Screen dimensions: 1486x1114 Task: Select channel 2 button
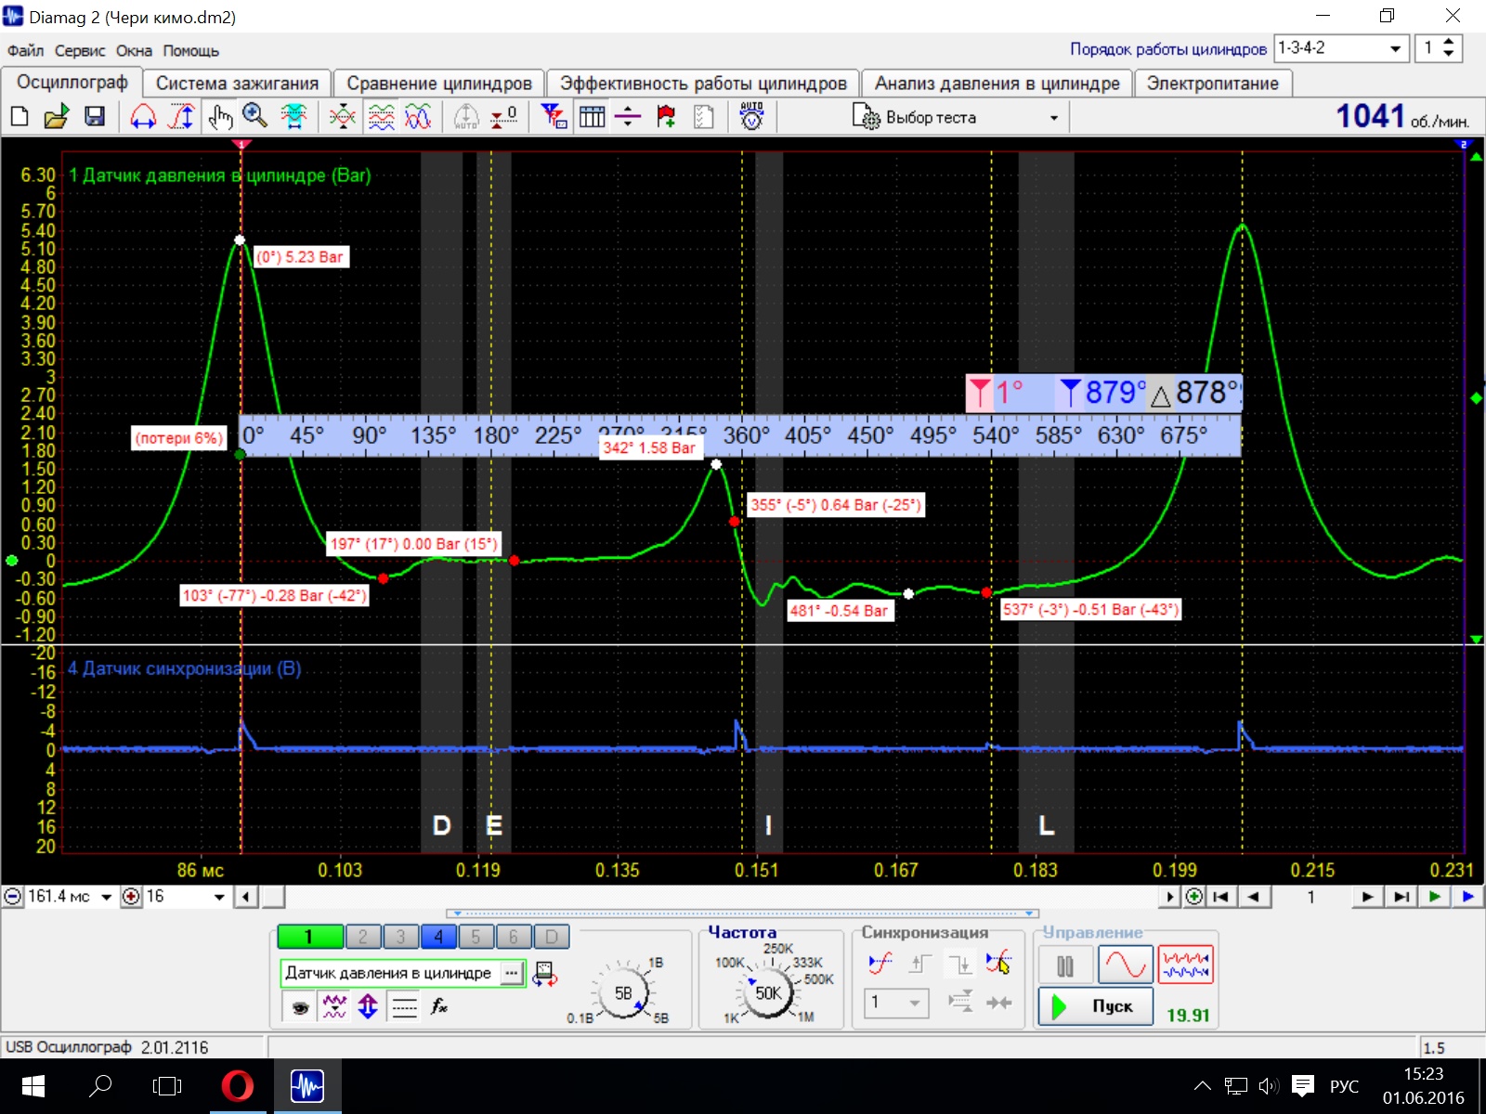[x=363, y=937]
